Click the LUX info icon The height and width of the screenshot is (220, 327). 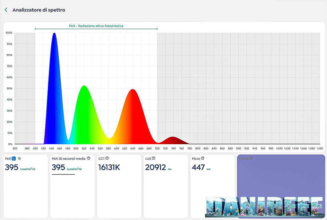[x=154, y=158]
